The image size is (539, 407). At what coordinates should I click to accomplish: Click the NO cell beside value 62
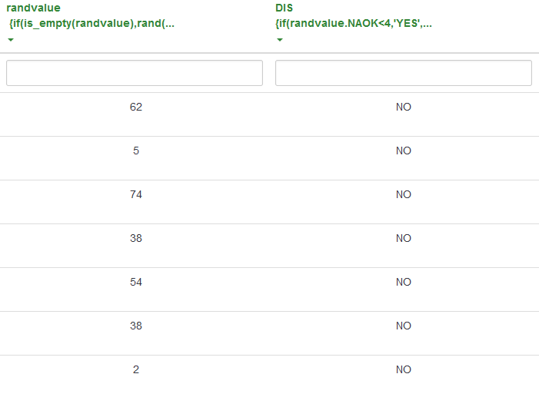click(x=404, y=108)
